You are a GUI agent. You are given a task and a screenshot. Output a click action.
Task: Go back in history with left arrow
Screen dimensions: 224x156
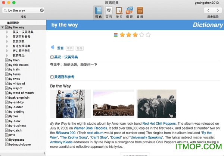[208, 10]
